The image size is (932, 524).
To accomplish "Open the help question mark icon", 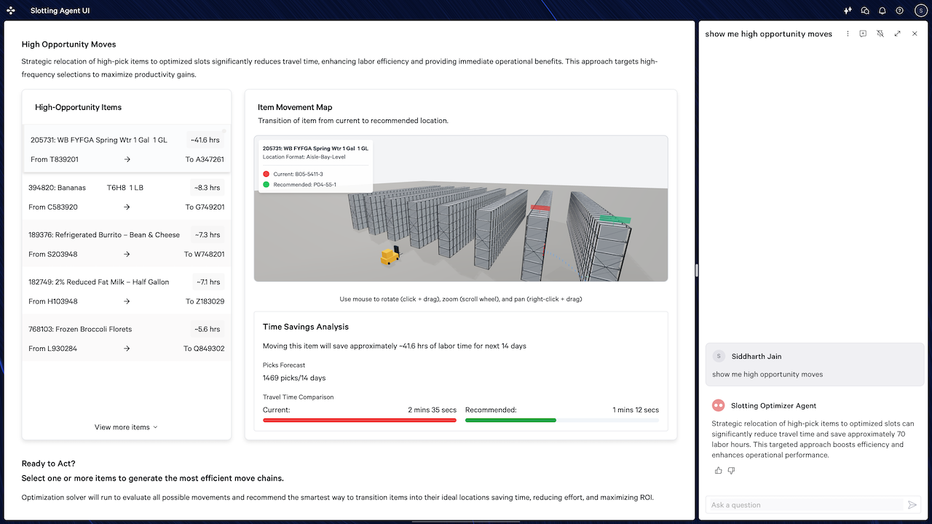I will [x=900, y=11].
